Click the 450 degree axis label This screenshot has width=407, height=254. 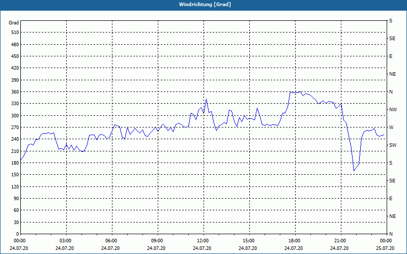[x=15, y=56]
